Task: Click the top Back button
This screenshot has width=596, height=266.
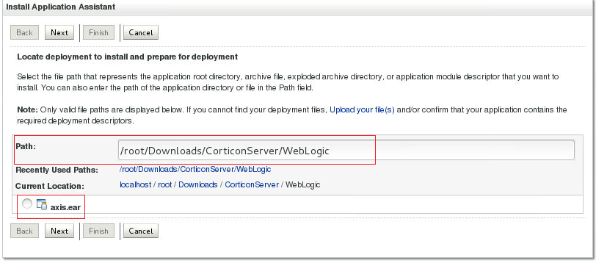Action: (x=24, y=33)
